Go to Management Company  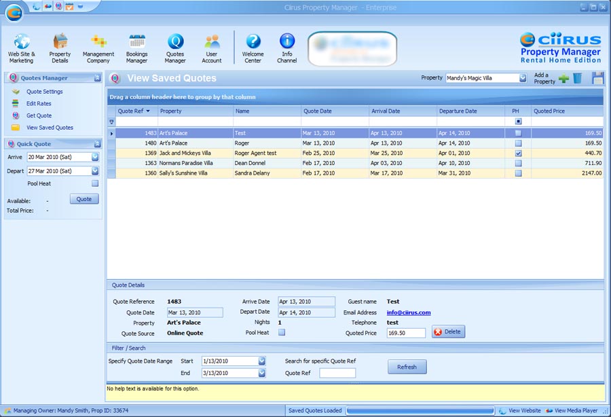98,48
